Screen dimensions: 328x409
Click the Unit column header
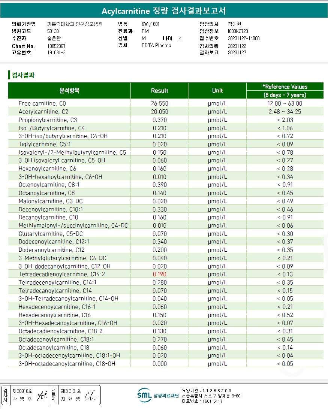(217, 91)
